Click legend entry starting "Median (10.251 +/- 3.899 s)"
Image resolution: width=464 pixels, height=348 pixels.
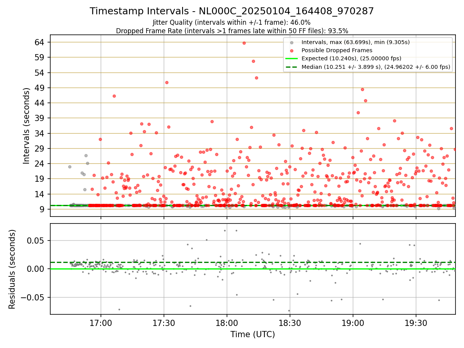(376, 67)
